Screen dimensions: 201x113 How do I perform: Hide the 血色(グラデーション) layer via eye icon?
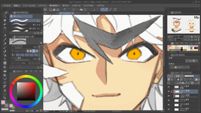[x=169, y=96]
